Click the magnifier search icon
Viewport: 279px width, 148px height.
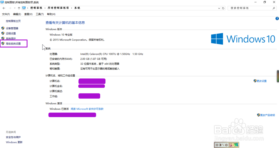(274, 8)
